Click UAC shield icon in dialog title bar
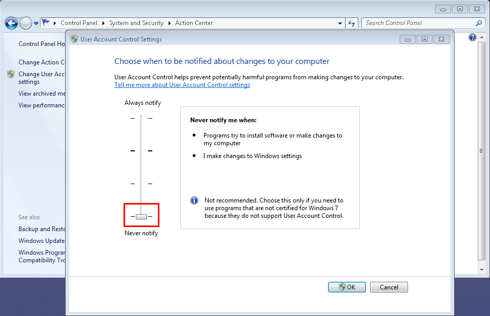Image resolution: width=490 pixels, height=316 pixels. (74, 39)
